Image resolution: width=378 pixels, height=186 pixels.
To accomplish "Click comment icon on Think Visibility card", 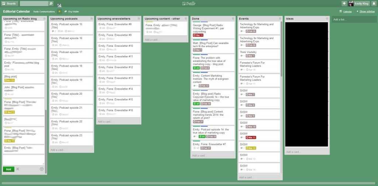I will click(242, 56).
